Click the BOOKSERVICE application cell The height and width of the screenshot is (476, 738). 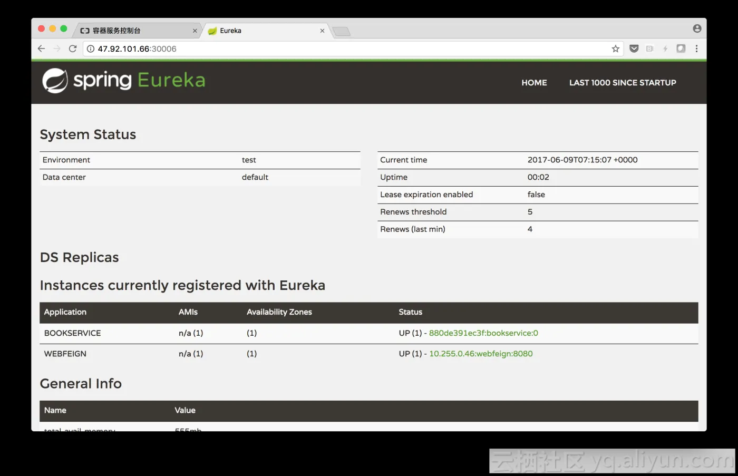click(x=73, y=333)
